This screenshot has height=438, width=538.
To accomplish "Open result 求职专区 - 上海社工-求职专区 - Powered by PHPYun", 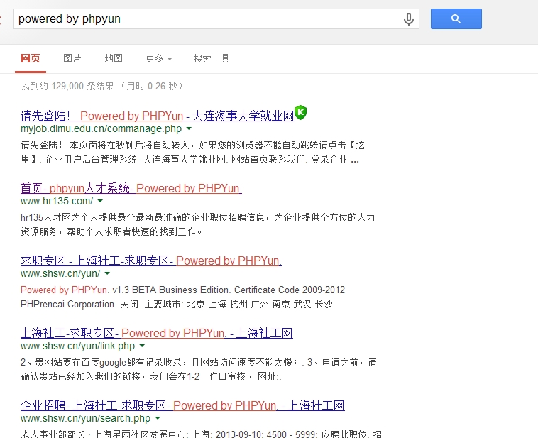I will tap(151, 261).
